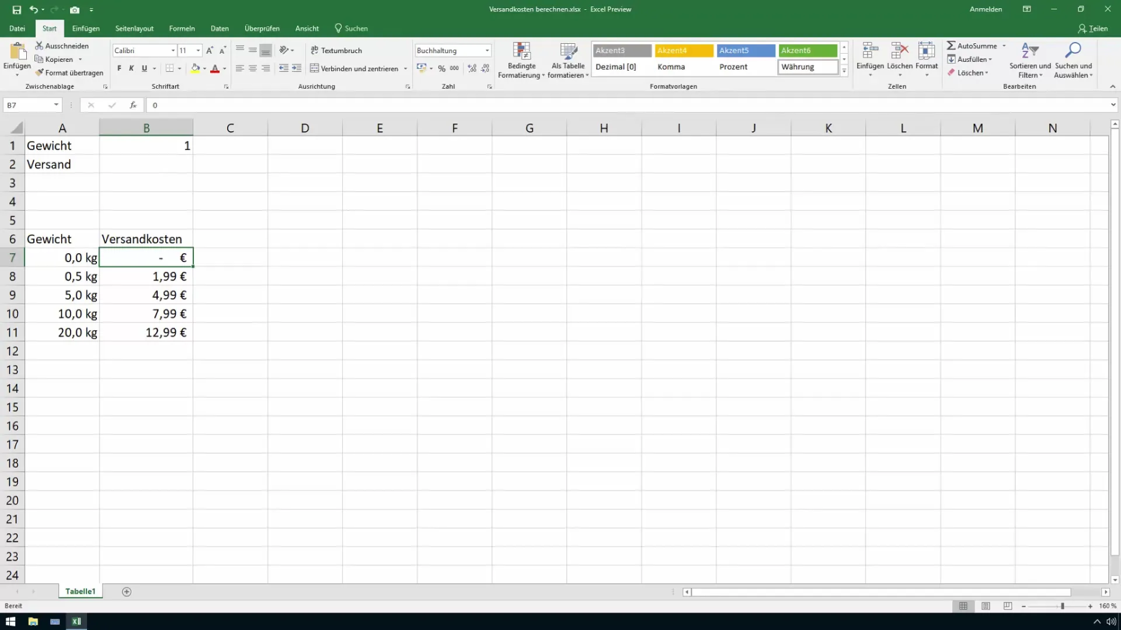Open the Ausfüllen fill dropdown
Screen dimensions: 1121x630
(x=970, y=59)
